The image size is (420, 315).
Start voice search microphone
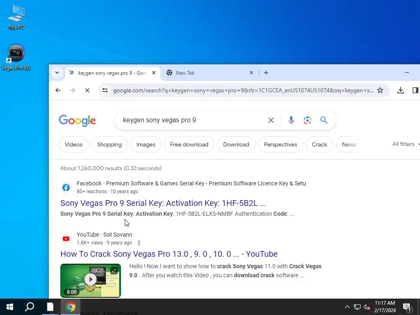tap(291, 120)
